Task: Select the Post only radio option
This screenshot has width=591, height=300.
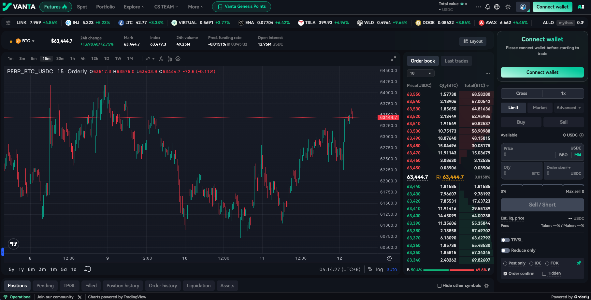Action: [x=505, y=264]
